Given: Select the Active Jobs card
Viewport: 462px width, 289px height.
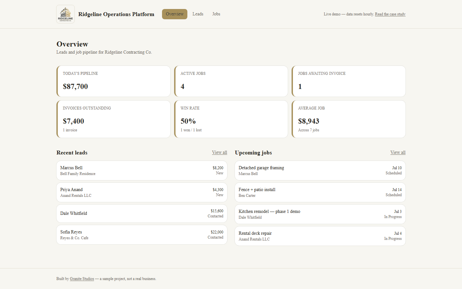Looking at the screenshot, I should 231,81.
